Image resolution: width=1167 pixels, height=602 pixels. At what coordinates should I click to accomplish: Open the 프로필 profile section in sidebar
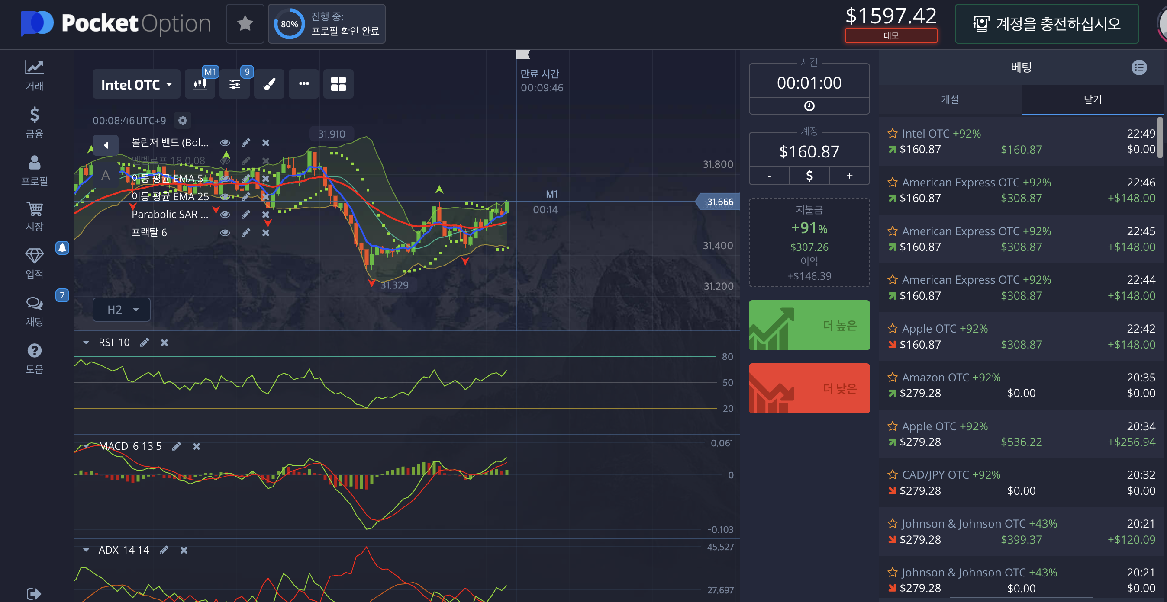[x=35, y=170]
